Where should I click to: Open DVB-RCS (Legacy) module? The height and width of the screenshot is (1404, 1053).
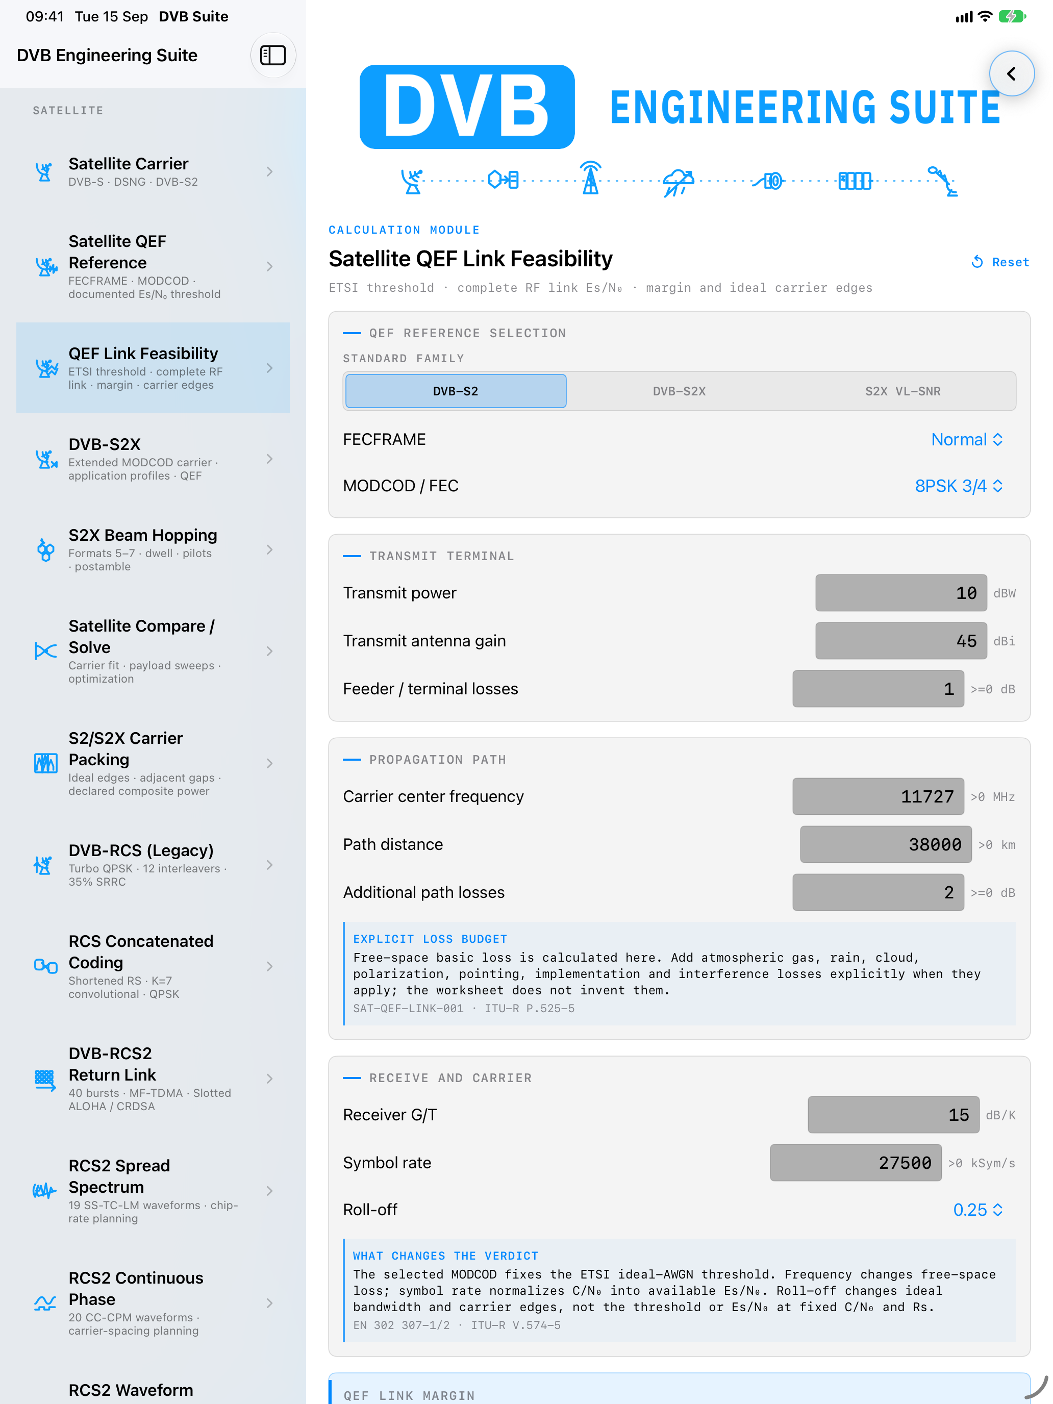coord(153,865)
